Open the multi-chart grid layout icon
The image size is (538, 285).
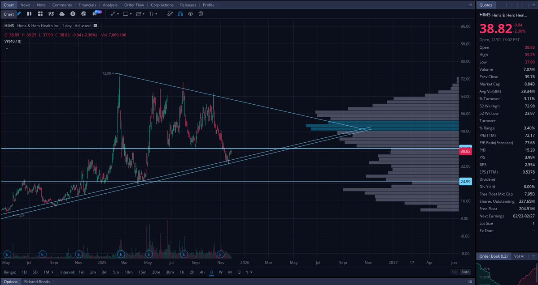click(40, 14)
